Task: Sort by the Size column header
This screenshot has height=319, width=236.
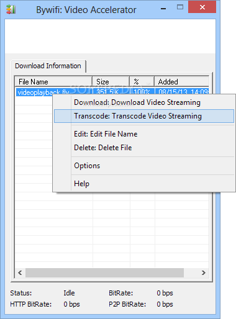Action: (x=111, y=82)
